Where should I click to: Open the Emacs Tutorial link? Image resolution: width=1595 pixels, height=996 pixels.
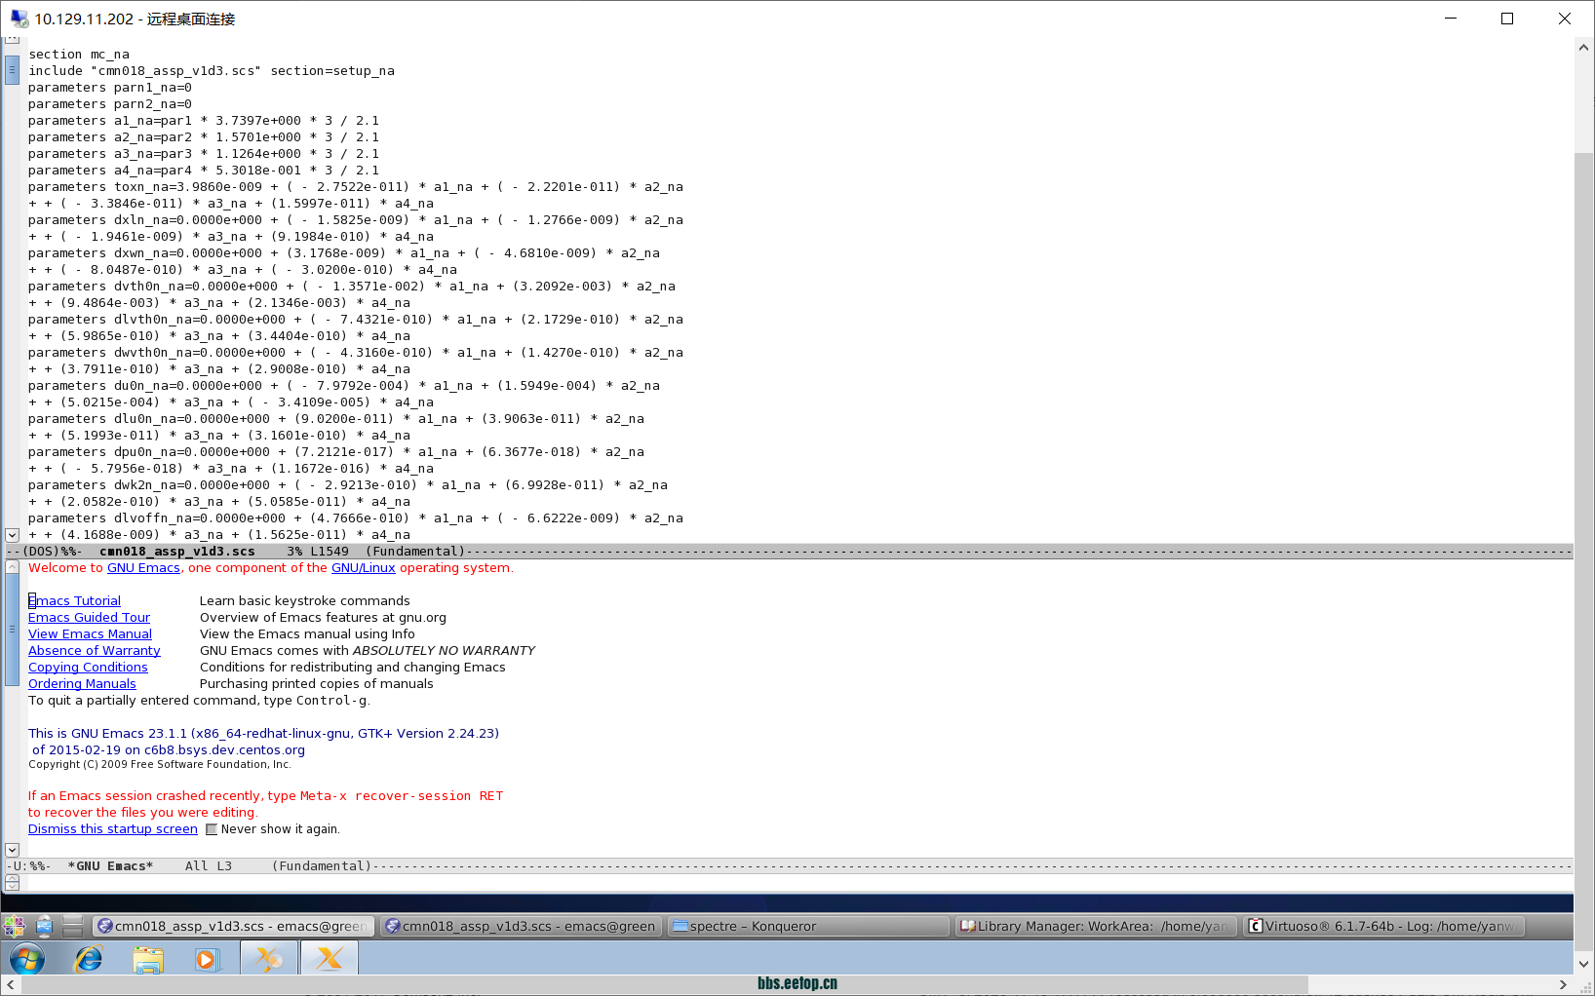(x=74, y=601)
